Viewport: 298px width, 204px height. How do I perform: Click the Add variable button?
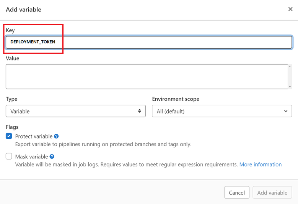pos(272,192)
